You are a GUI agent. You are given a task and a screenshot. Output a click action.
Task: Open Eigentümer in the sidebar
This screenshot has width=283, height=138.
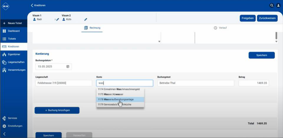click(x=14, y=54)
